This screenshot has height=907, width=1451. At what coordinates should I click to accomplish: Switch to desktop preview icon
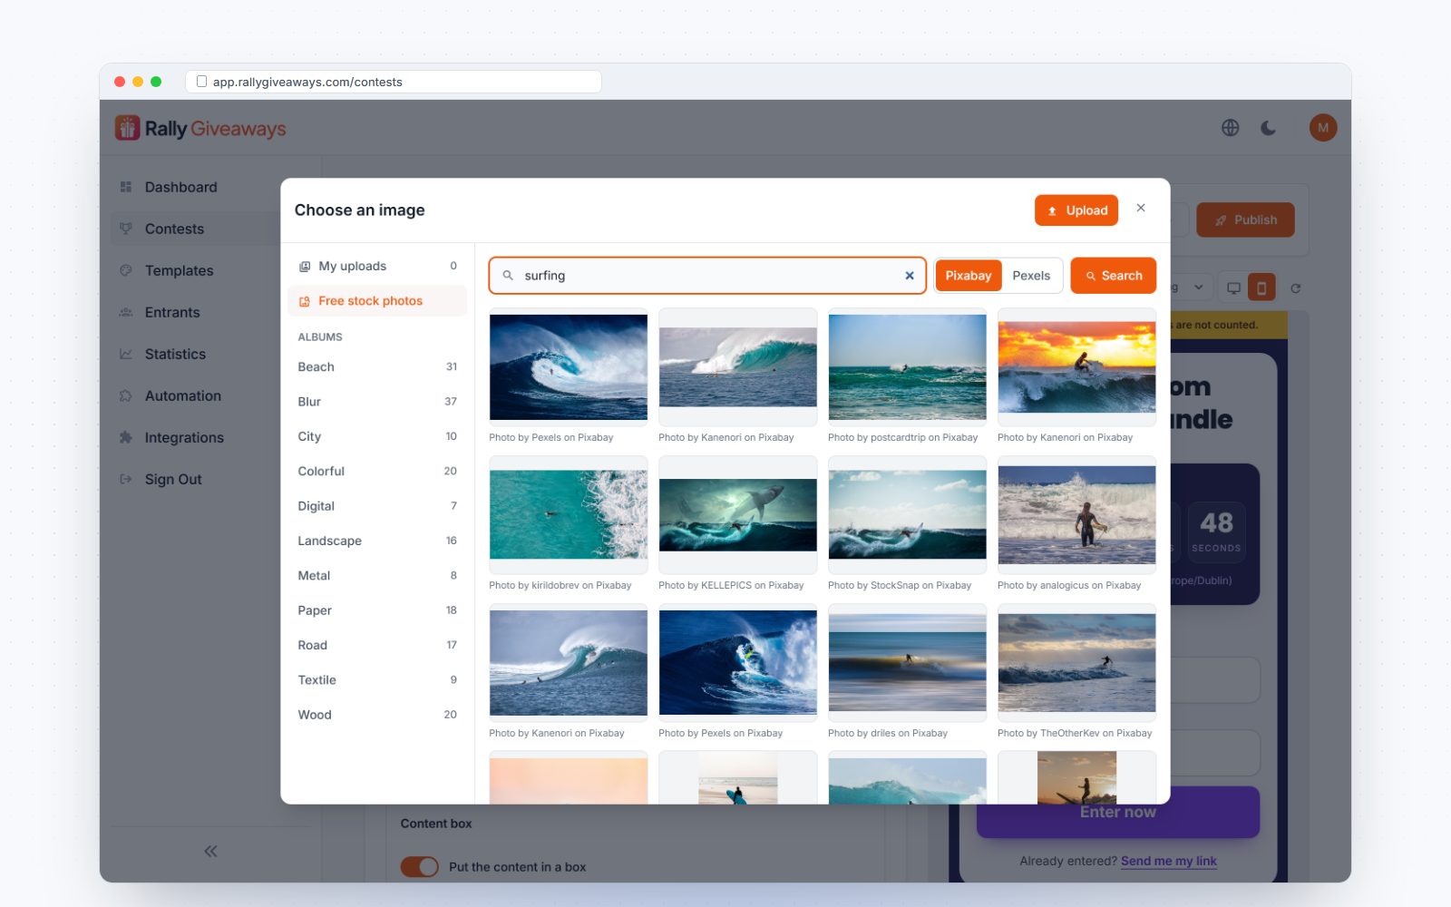(x=1233, y=288)
